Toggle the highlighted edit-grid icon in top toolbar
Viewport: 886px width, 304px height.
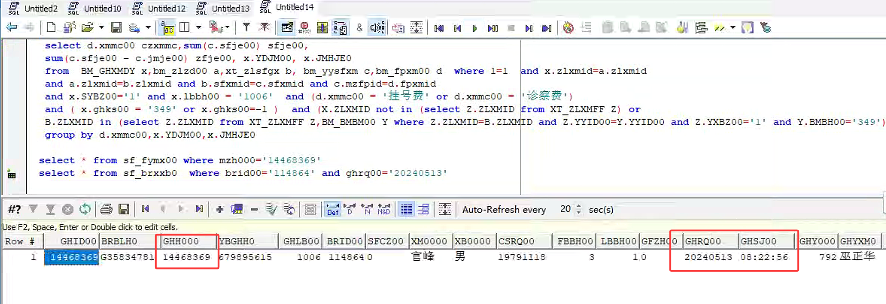[287, 27]
